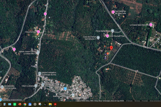The image size is (161, 107).
Task: Click Iglesia Josue Cantón La Unión marker
Action: (x=38, y=52)
